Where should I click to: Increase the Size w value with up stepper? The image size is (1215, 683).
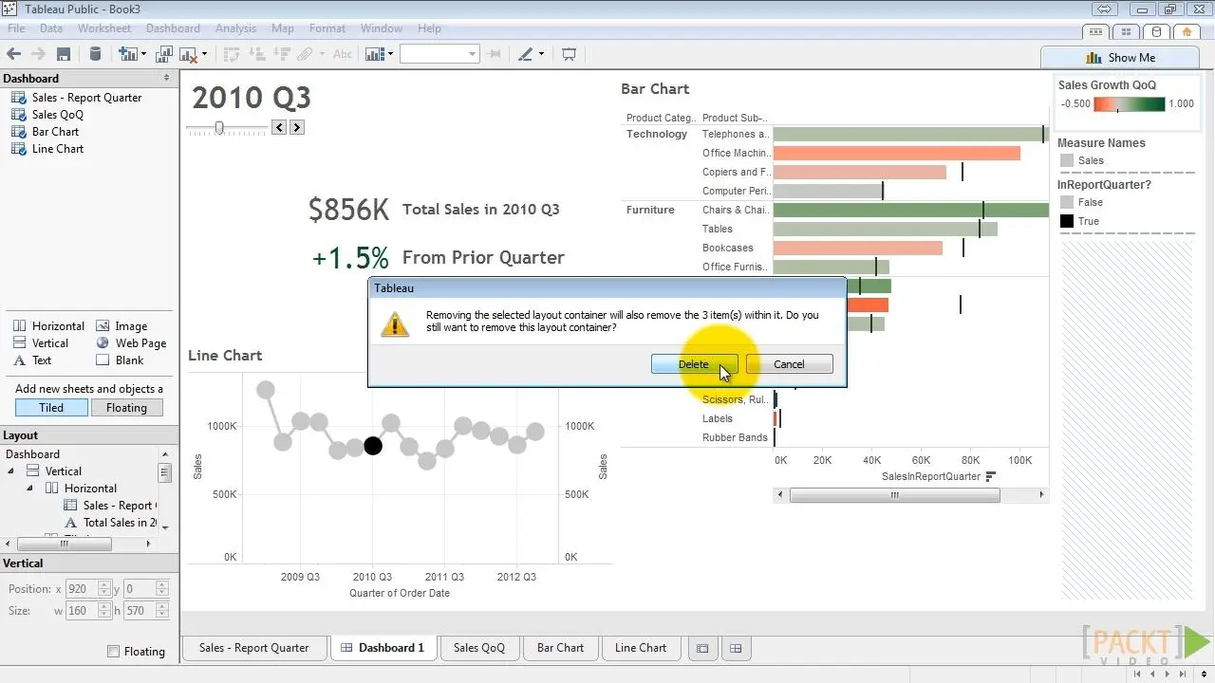104,607
